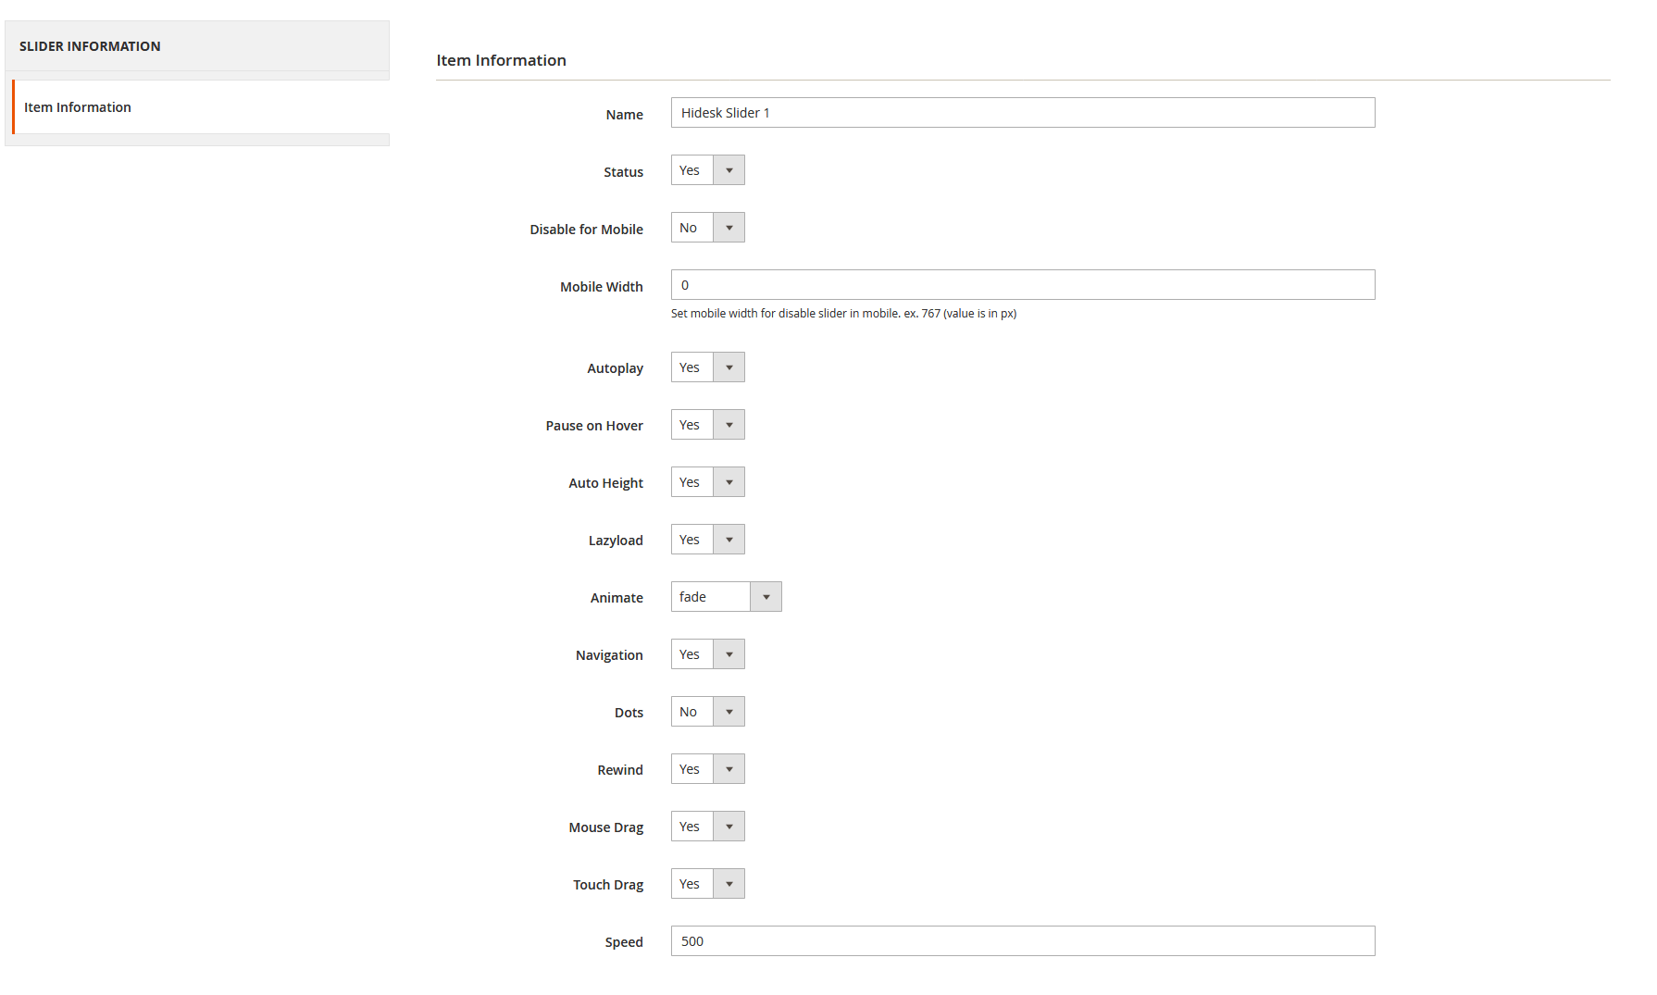Image resolution: width=1657 pixels, height=995 pixels.
Task: Click inside the Name input field
Action: (x=1022, y=112)
